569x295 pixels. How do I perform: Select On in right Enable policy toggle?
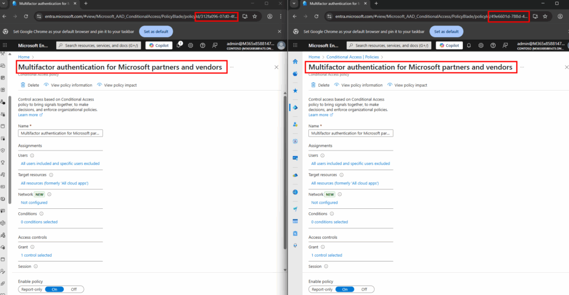pos(345,289)
